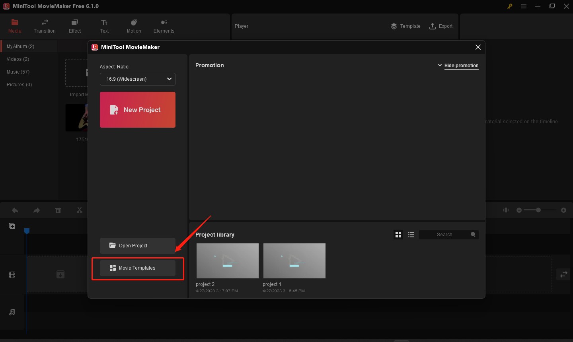Select Pictures (0) category
Viewport: 573px width, 342px height.
pos(19,85)
